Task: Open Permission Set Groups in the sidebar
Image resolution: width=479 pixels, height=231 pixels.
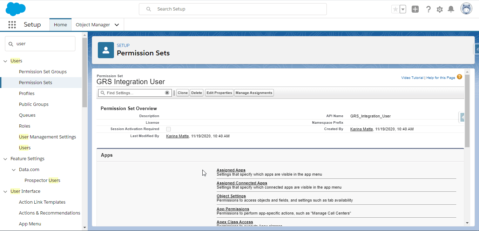Action: 43,72
